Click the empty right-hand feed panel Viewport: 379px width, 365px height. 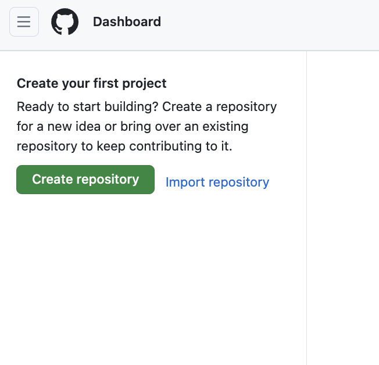343,203
